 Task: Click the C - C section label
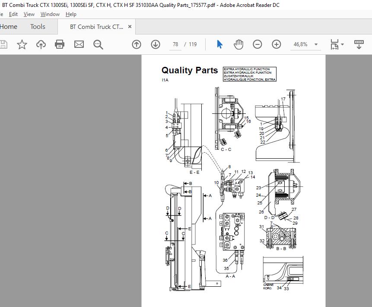226,150
